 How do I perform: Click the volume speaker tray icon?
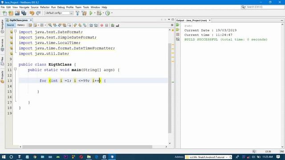253,157
